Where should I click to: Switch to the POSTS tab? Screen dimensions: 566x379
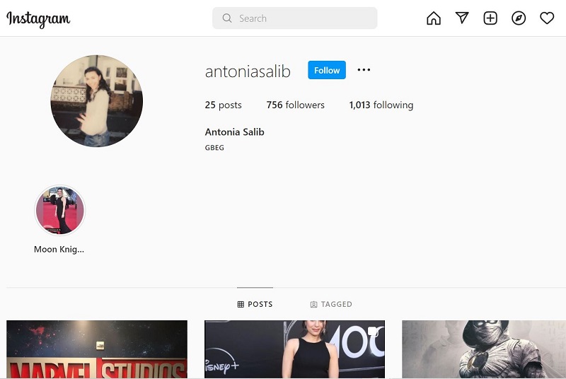pyautogui.click(x=255, y=304)
